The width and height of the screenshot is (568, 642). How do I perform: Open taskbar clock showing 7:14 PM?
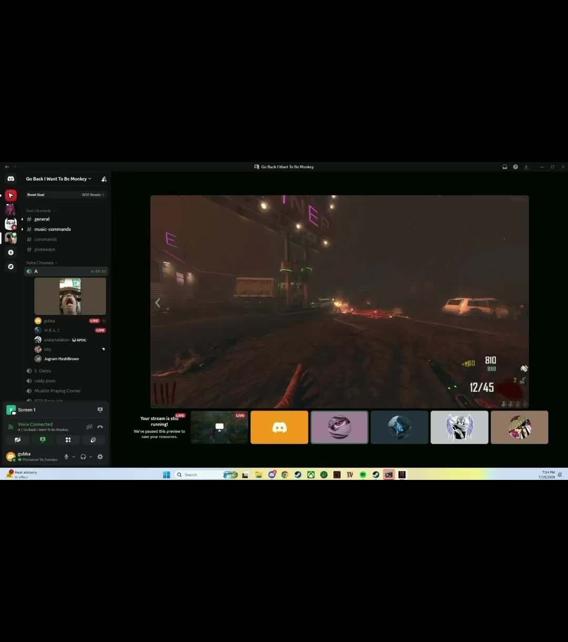pyautogui.click(x=546, y=475)
